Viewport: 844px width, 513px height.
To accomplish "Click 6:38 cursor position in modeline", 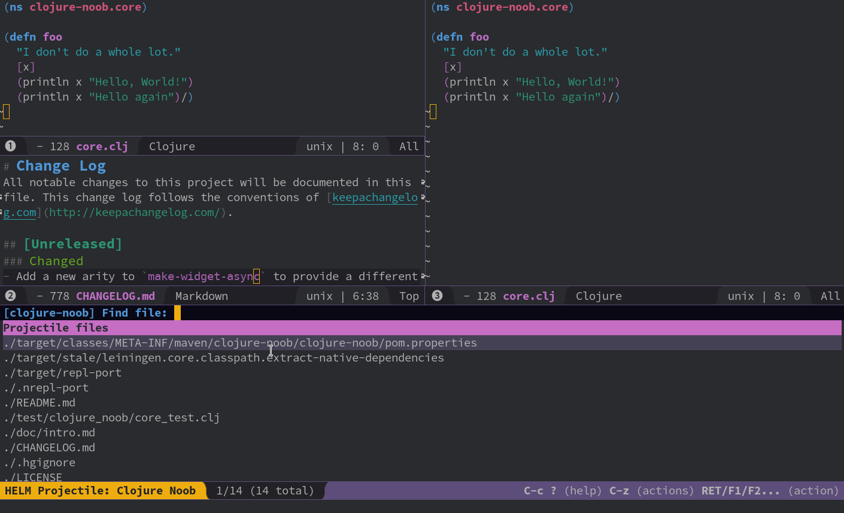I will click(366, 296).
